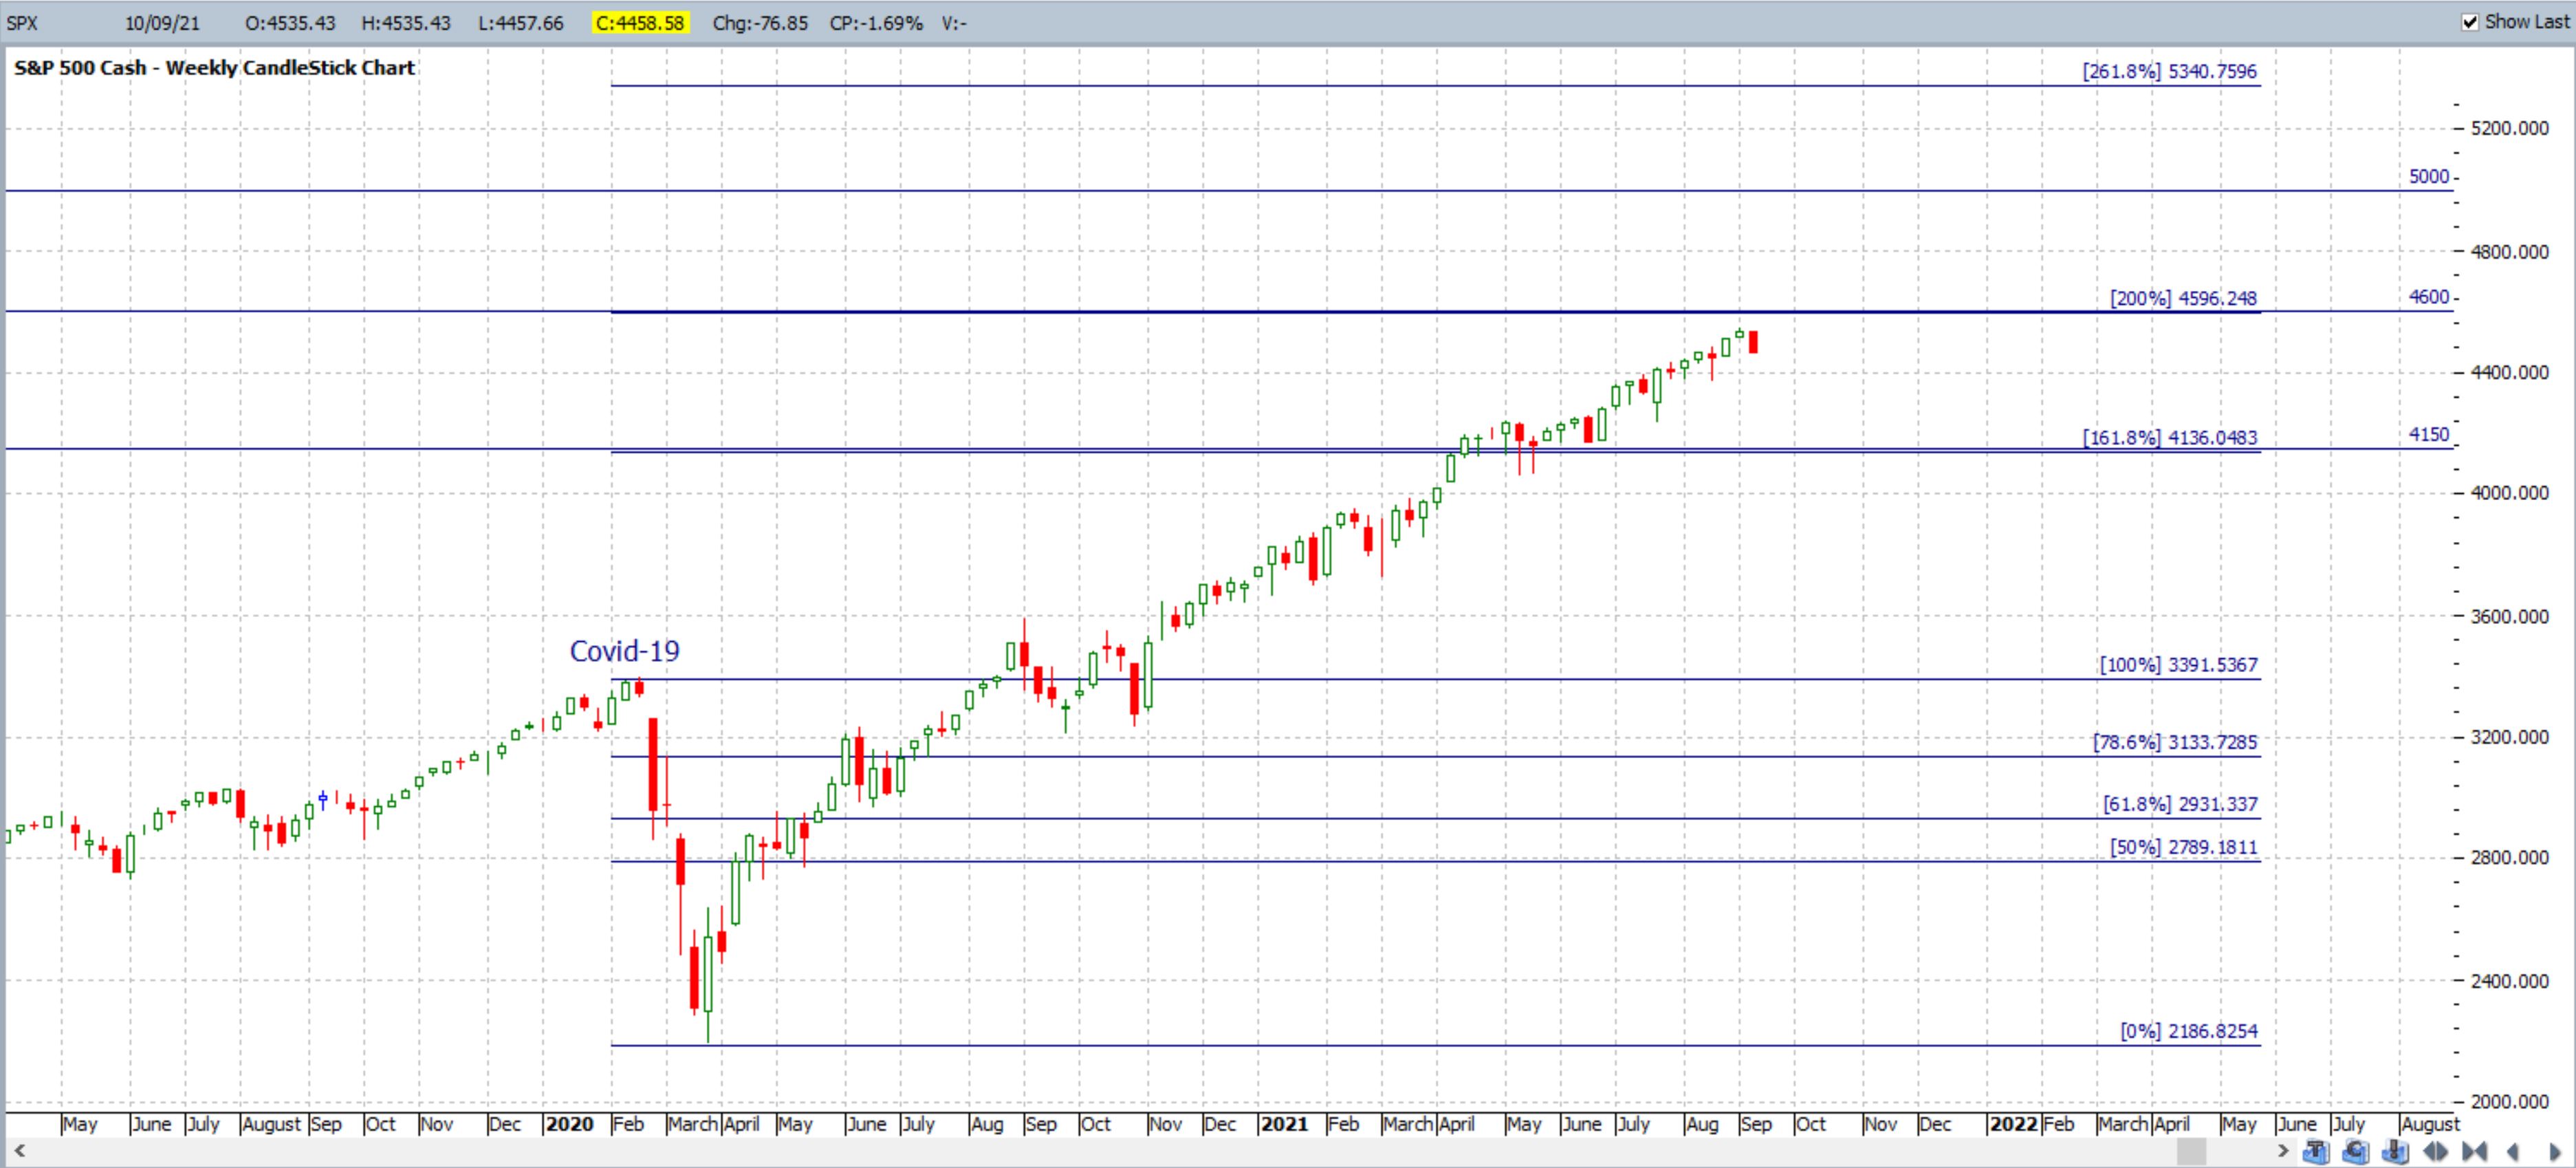Click the [200%] 4596.248 Fibonacci label

pos(2183,298)
